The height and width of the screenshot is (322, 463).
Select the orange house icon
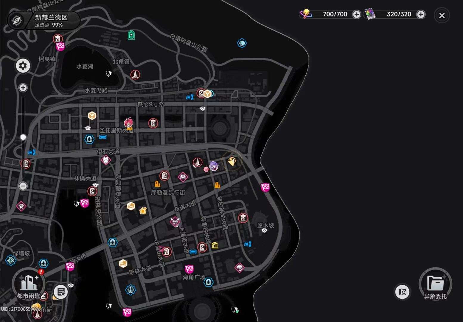coord(143,211)
